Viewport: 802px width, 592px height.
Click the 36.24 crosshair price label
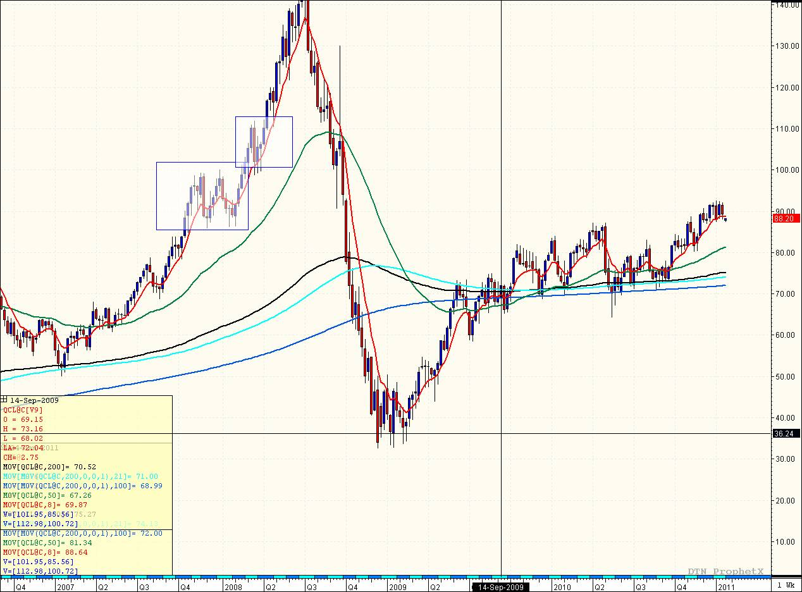point(786,434)
